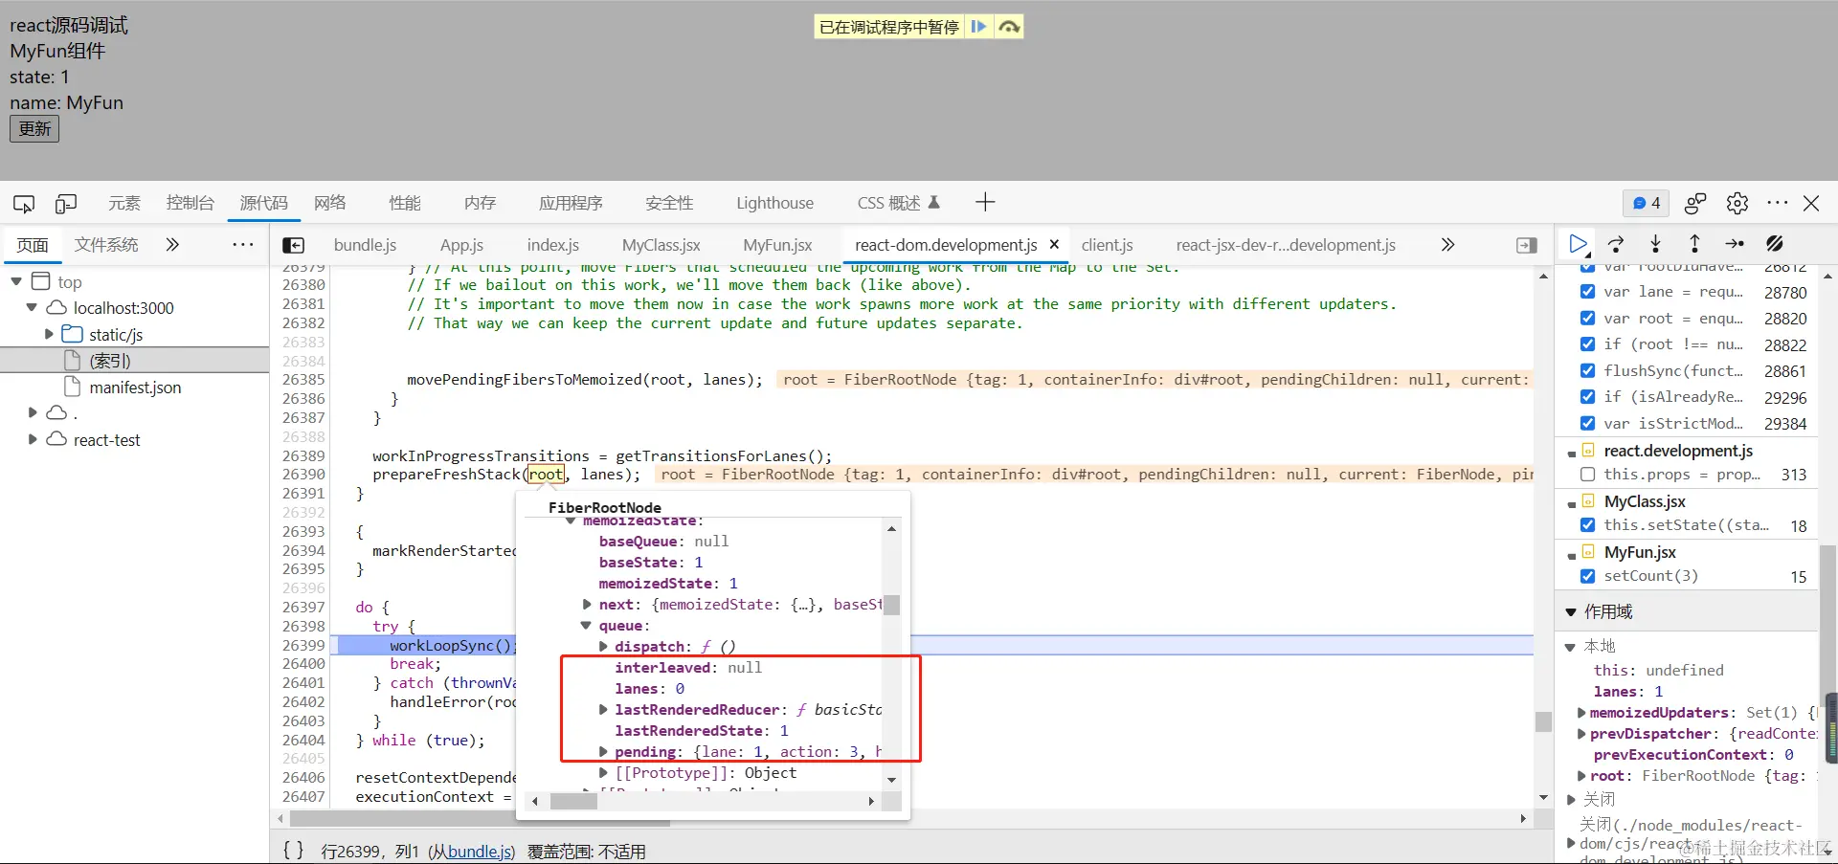Expand the react-test tree node
This screenshot has width=1838, height=864.
coord(33,439)
